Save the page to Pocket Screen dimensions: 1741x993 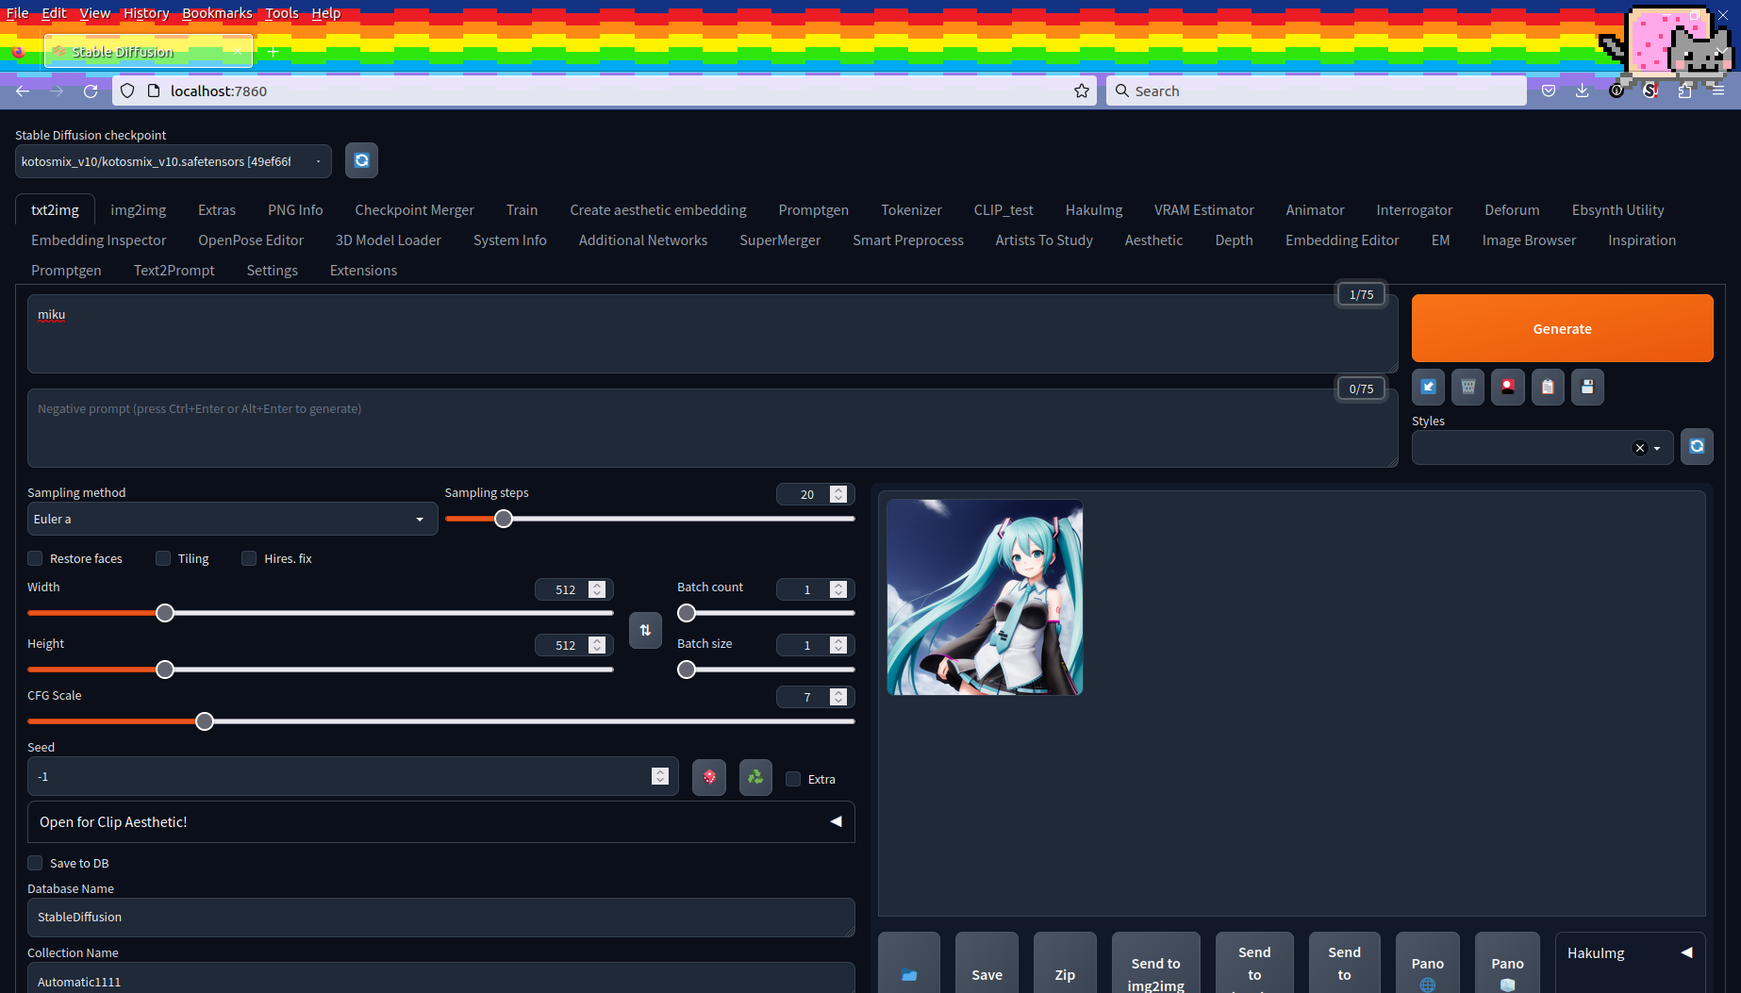[x=1549, y=91]
